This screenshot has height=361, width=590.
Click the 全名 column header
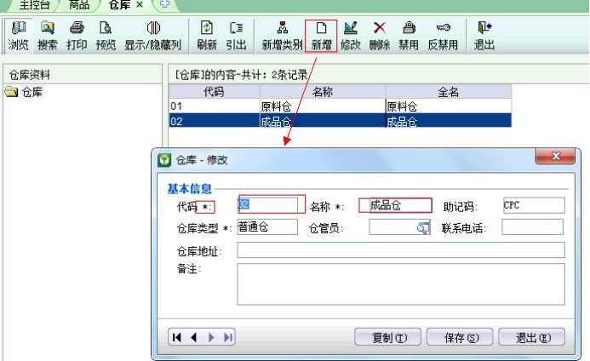[x=449, y=91]
